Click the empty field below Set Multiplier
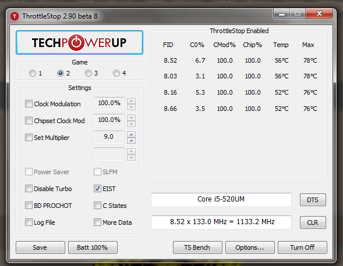 [x=109, y=154]
